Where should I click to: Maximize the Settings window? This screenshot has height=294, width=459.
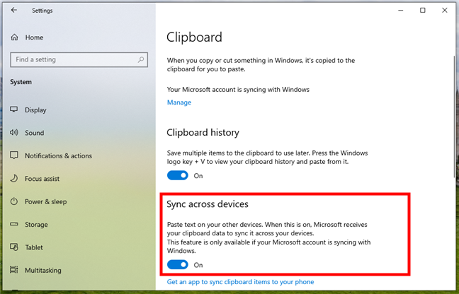pos(422,10)
